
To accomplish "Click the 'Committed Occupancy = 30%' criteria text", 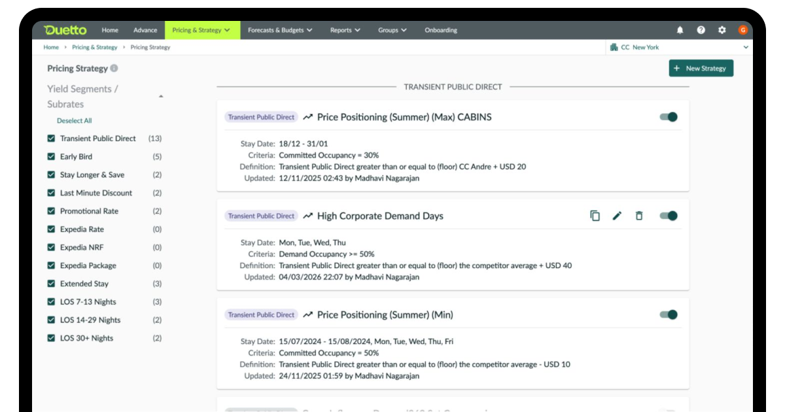I will pos(329,155).
